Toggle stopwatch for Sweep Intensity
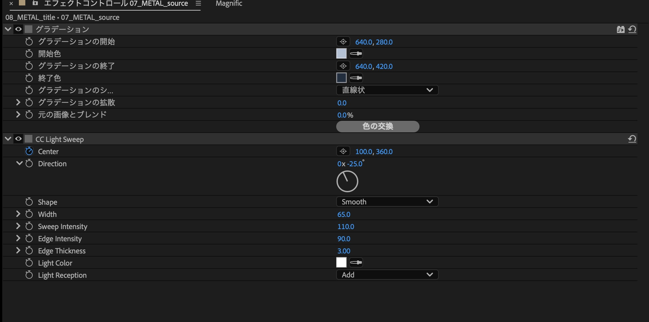The image size is (649, 322). 29,226
